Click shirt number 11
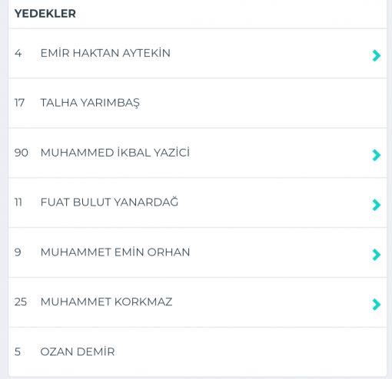The image size is (392, 379). tap(18, 203)
